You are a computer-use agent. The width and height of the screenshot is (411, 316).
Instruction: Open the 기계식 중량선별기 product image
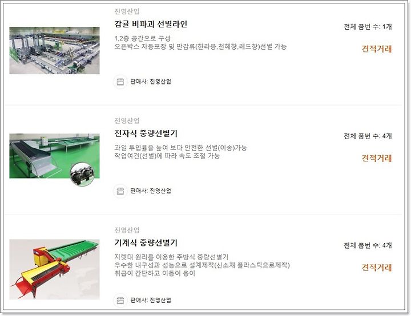point(55,269)
